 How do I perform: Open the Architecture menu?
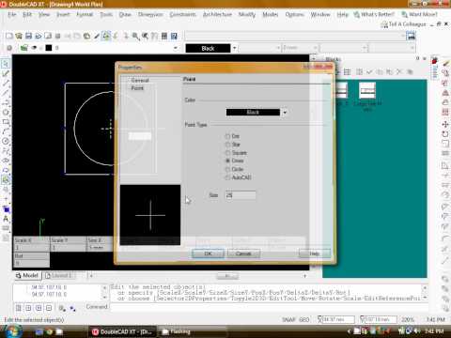(217, 14)
